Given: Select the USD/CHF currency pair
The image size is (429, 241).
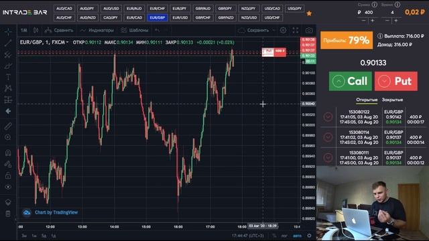Looking at the screenshot, I should point(272,17).
